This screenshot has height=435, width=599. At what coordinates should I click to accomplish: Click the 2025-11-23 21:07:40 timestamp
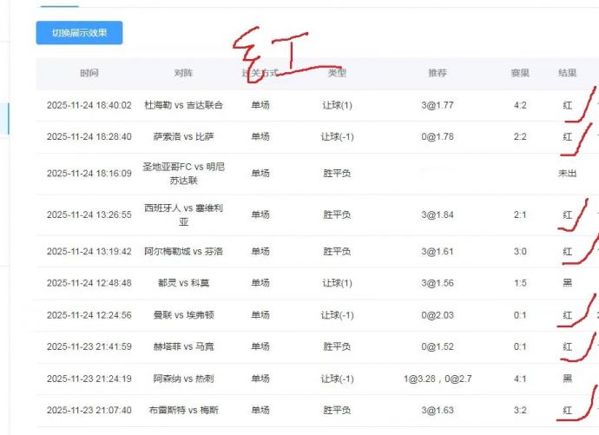89,410
